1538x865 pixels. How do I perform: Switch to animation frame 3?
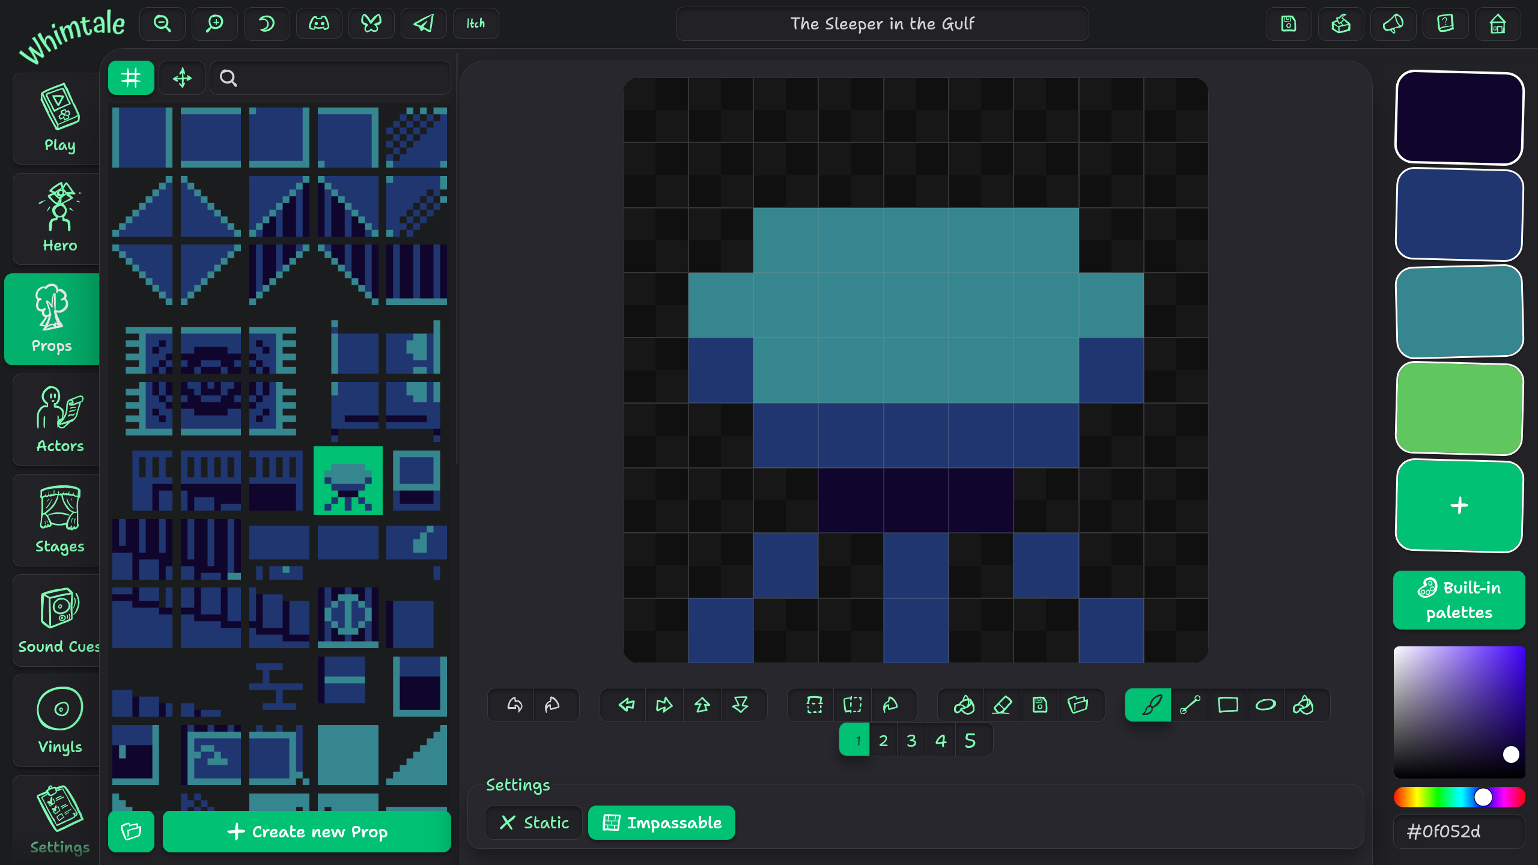[911, 739]
